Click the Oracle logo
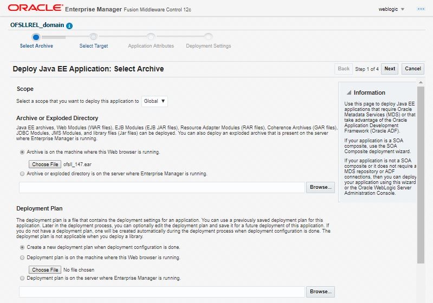This screenshot has height=303, width=433. tap(35, 8)
